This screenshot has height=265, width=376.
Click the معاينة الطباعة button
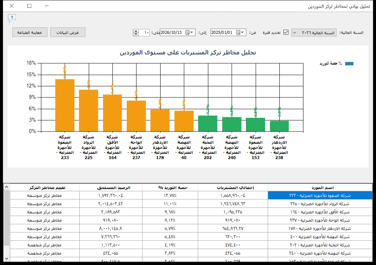tap(30, 33)
